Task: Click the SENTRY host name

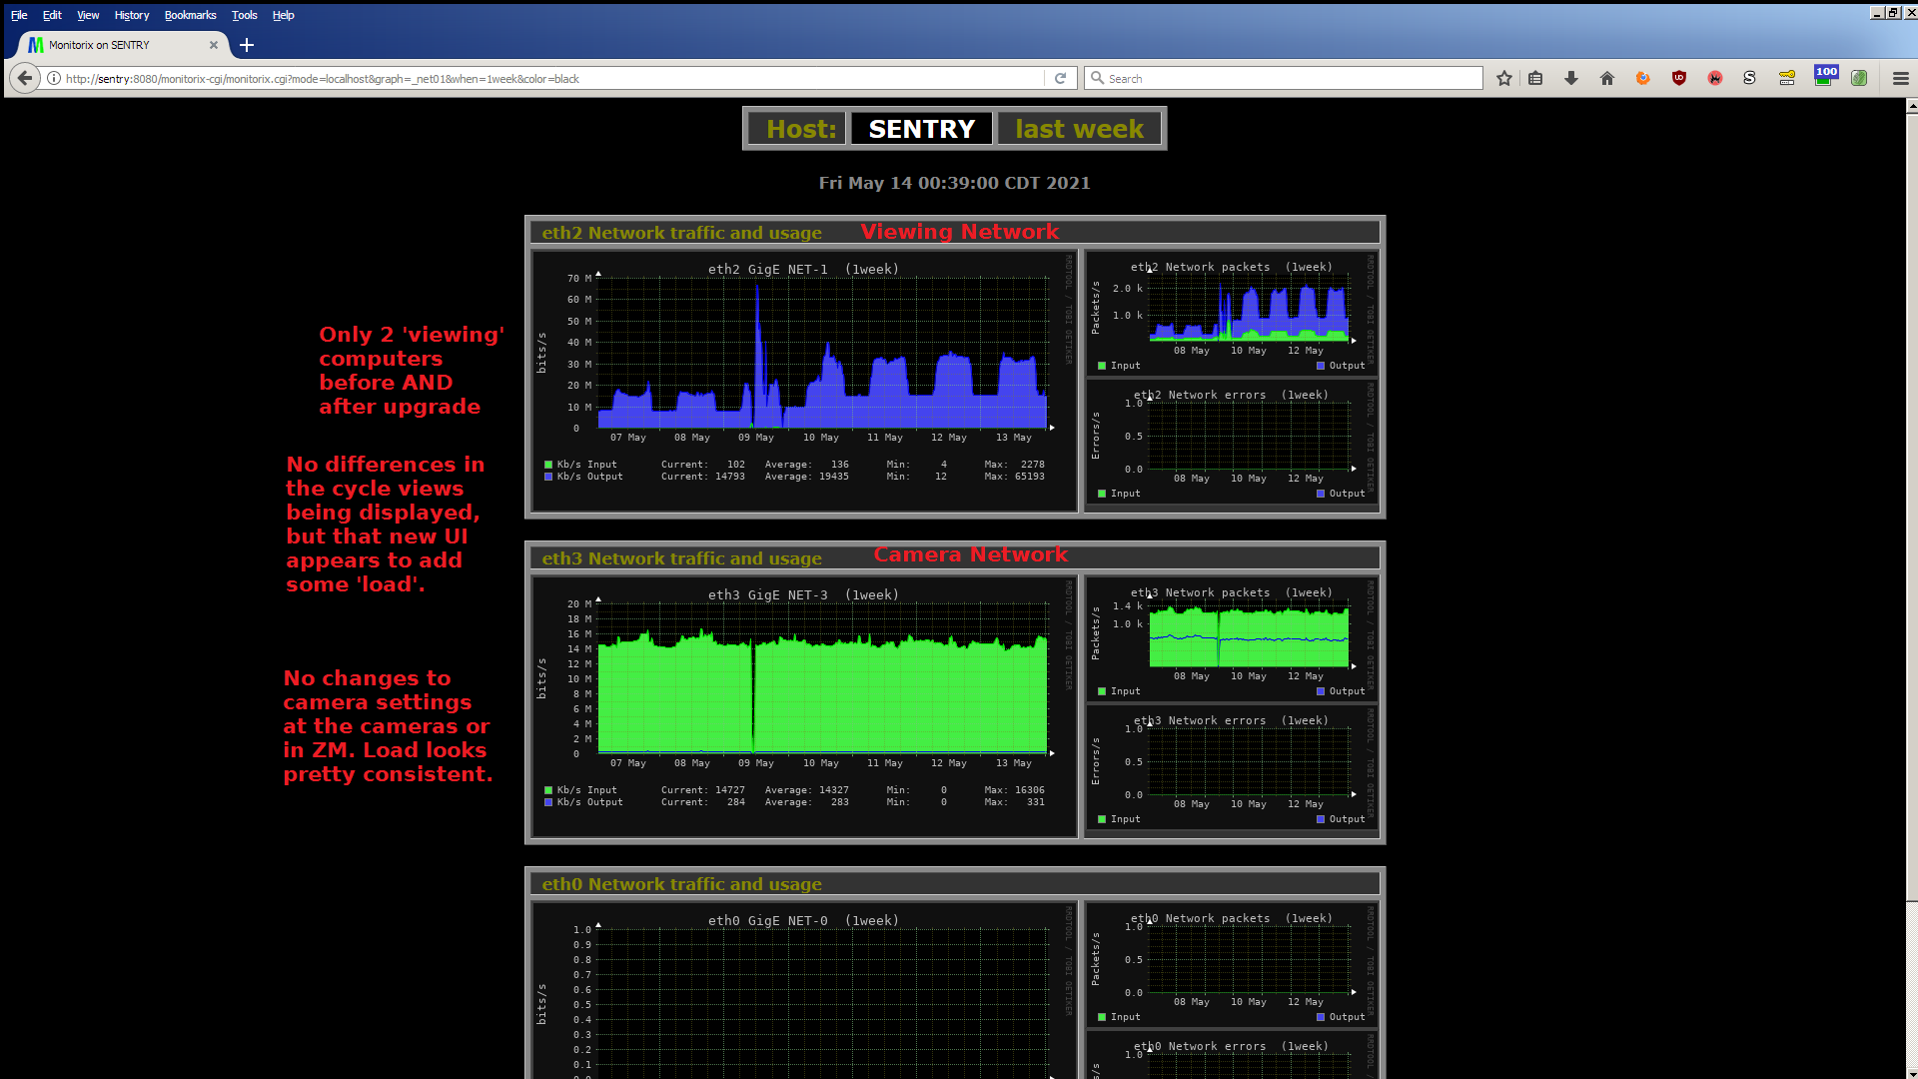Action: [921, 129]
